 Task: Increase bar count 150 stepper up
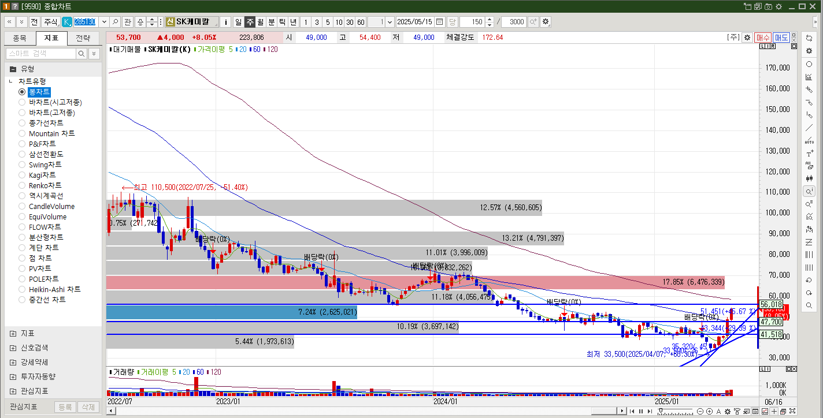point(490,19)
